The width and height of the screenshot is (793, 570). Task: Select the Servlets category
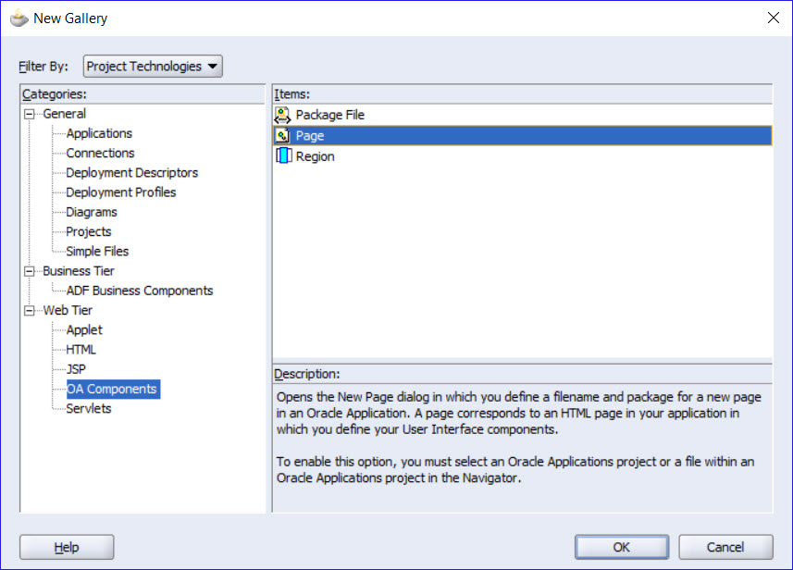pos(88,408)
